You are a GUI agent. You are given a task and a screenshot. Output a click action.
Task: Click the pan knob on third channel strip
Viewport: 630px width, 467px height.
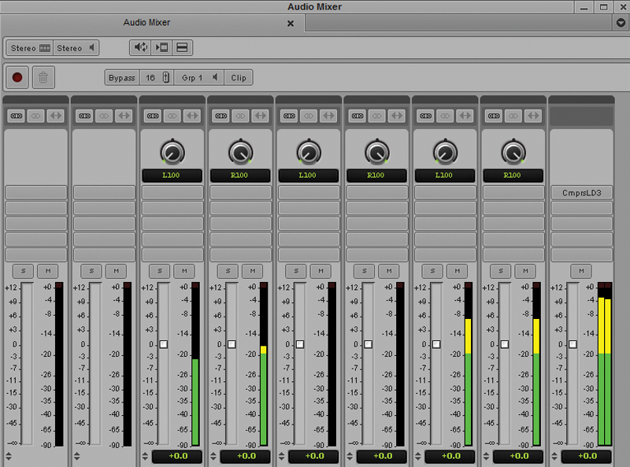tap(172, 152)
